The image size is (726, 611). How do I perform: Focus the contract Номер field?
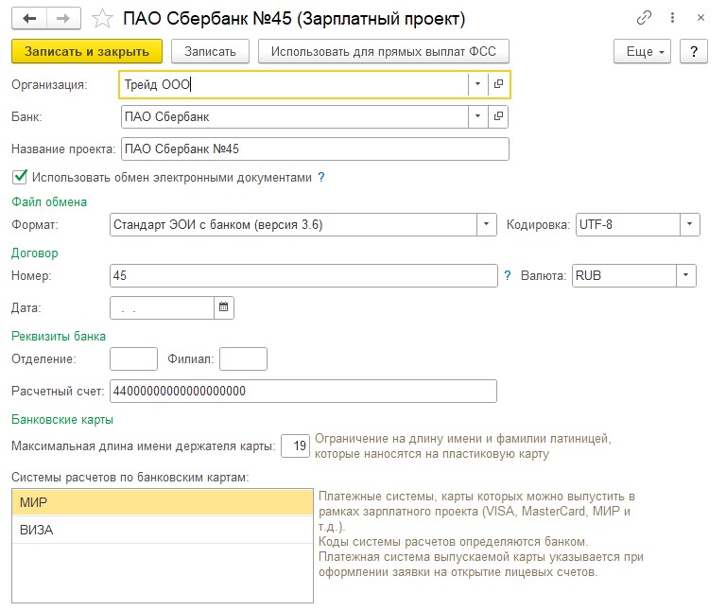coord(303,275)
